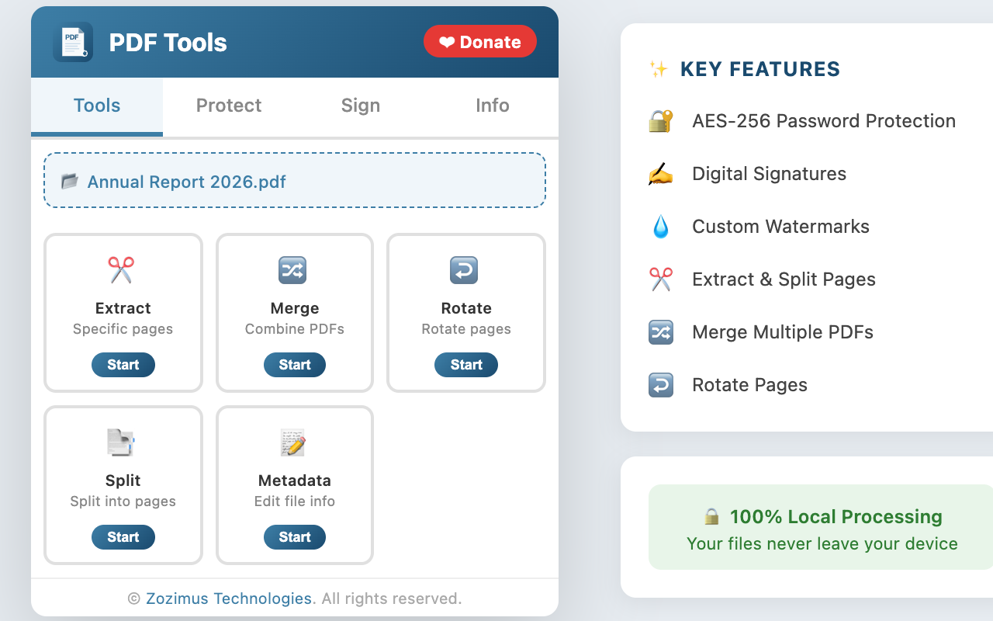Viewport: 993px width, 621px height.
Task: Click the rotate icon beside Rotate Pages
Action: pos(660,385)
